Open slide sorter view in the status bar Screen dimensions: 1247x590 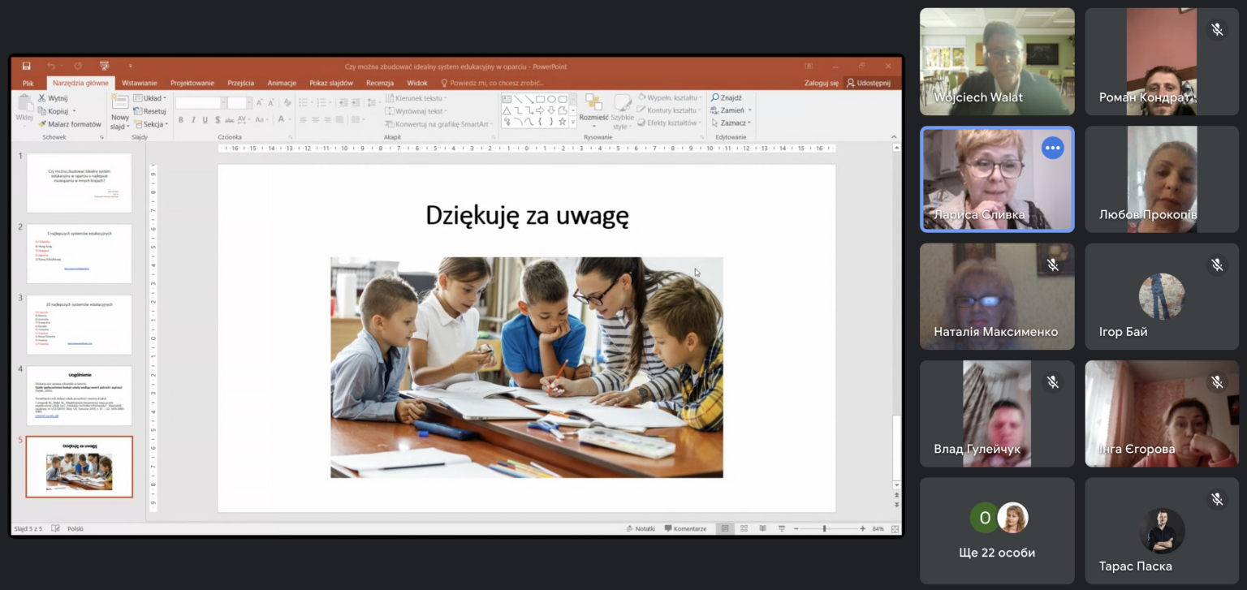pyautogui.click(x=743, y=528)
